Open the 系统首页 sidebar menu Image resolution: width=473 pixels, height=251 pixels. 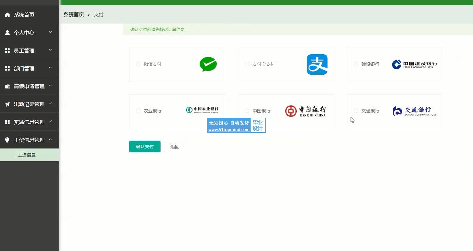coord(29,15)
